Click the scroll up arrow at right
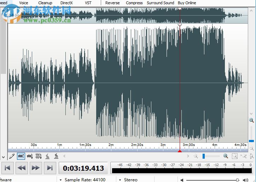 [251, 11]
